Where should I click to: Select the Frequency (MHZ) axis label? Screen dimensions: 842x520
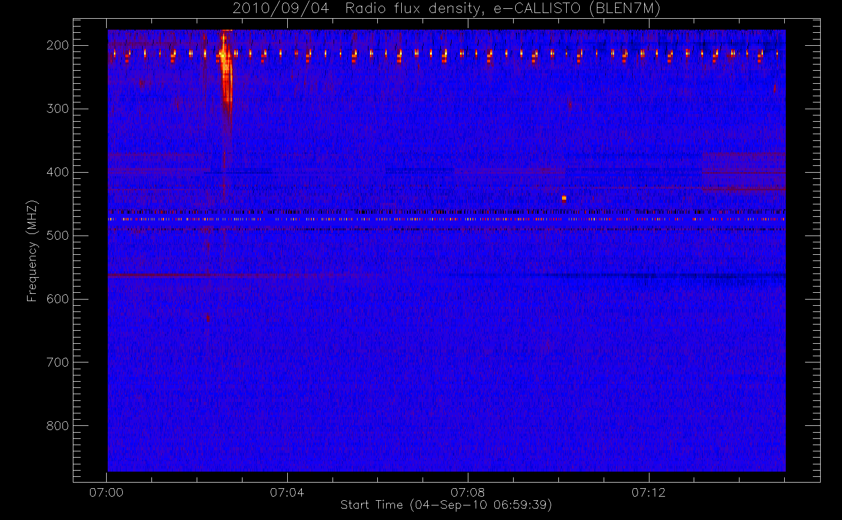tap(32, 251)
